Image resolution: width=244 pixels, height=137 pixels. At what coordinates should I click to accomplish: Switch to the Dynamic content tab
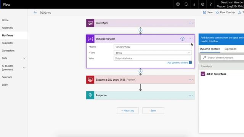tap(210, 49)
